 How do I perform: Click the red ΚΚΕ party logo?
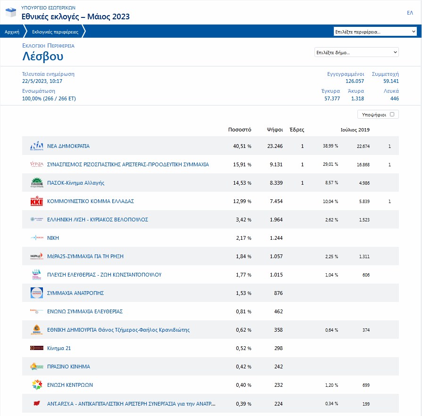point(36,201)
